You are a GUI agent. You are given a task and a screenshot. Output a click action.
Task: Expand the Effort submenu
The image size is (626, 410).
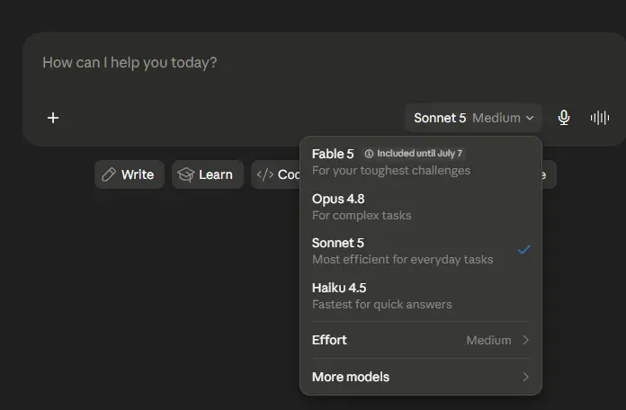click(420, 340)
